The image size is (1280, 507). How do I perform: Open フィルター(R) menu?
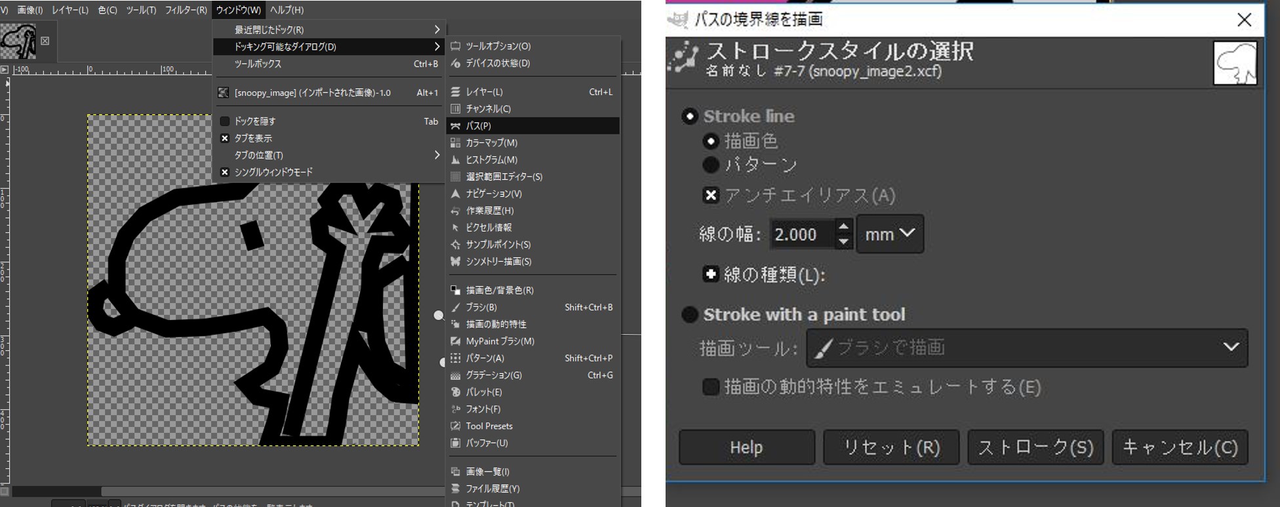pyautogui.click(x=186, y=10)
